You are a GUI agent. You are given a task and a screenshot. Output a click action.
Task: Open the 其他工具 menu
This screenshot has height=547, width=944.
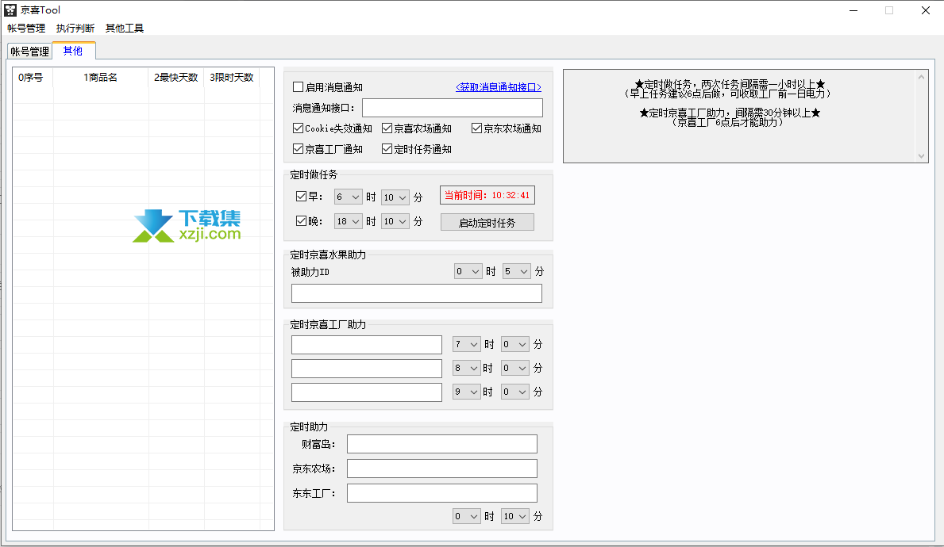pyautogui.click(x=125, y=29)
